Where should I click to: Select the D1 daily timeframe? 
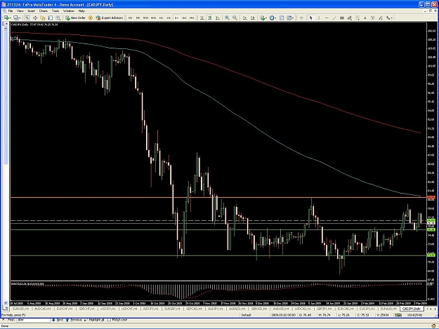click(176, 18)
